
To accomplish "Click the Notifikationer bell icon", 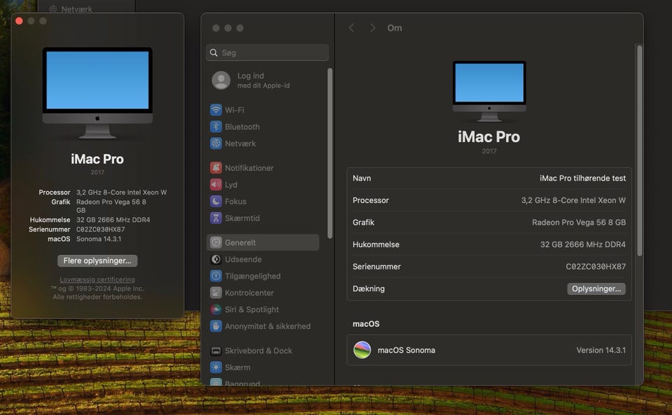I will (x=216, y=168).
